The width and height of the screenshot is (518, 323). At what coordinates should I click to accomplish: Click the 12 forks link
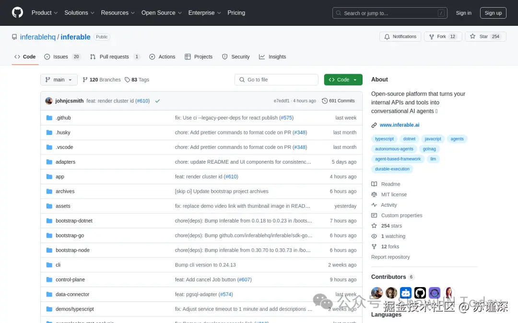pos(390,246)
